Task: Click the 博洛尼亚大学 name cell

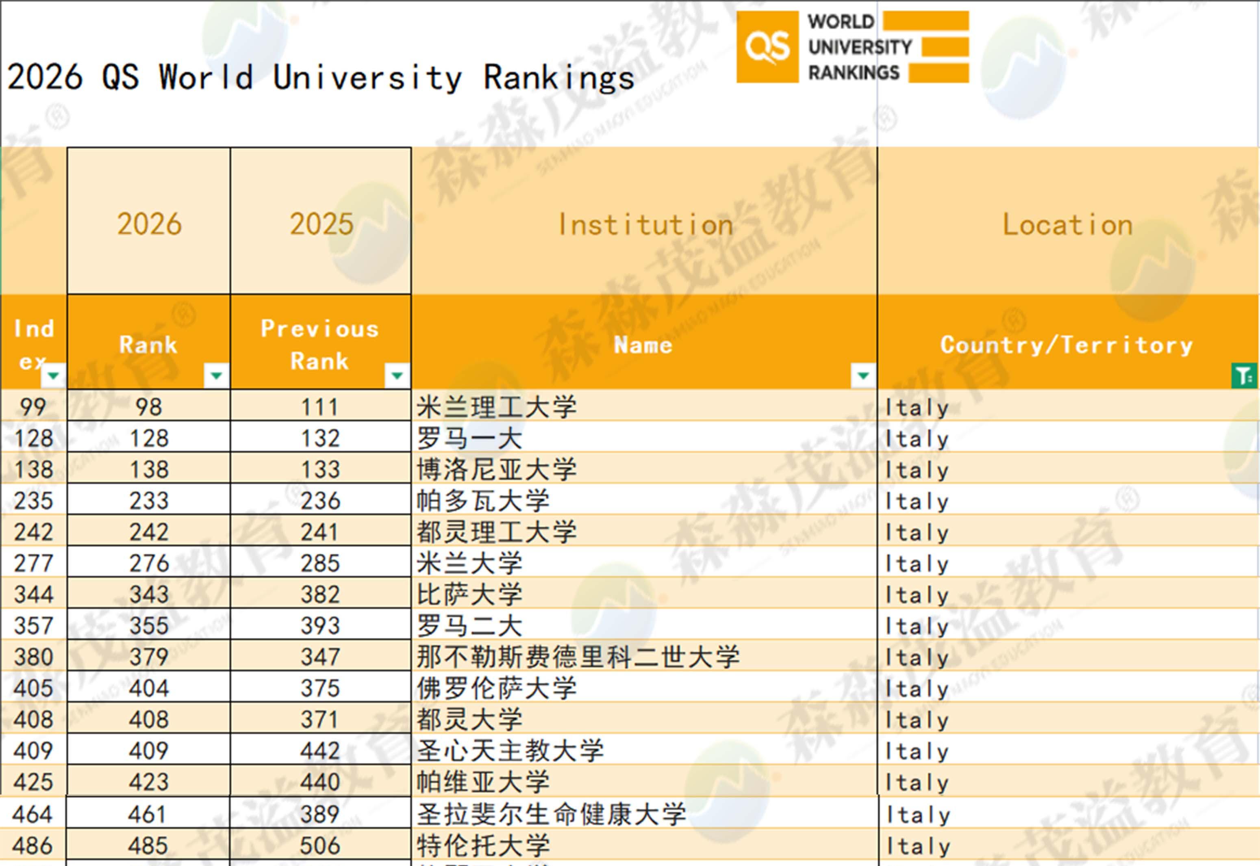Action: (496, 469)
